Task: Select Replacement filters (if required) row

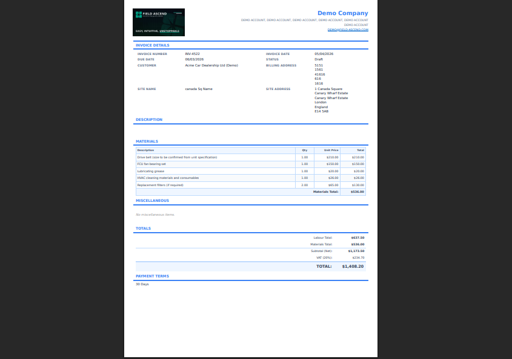Action: point(251,185)
